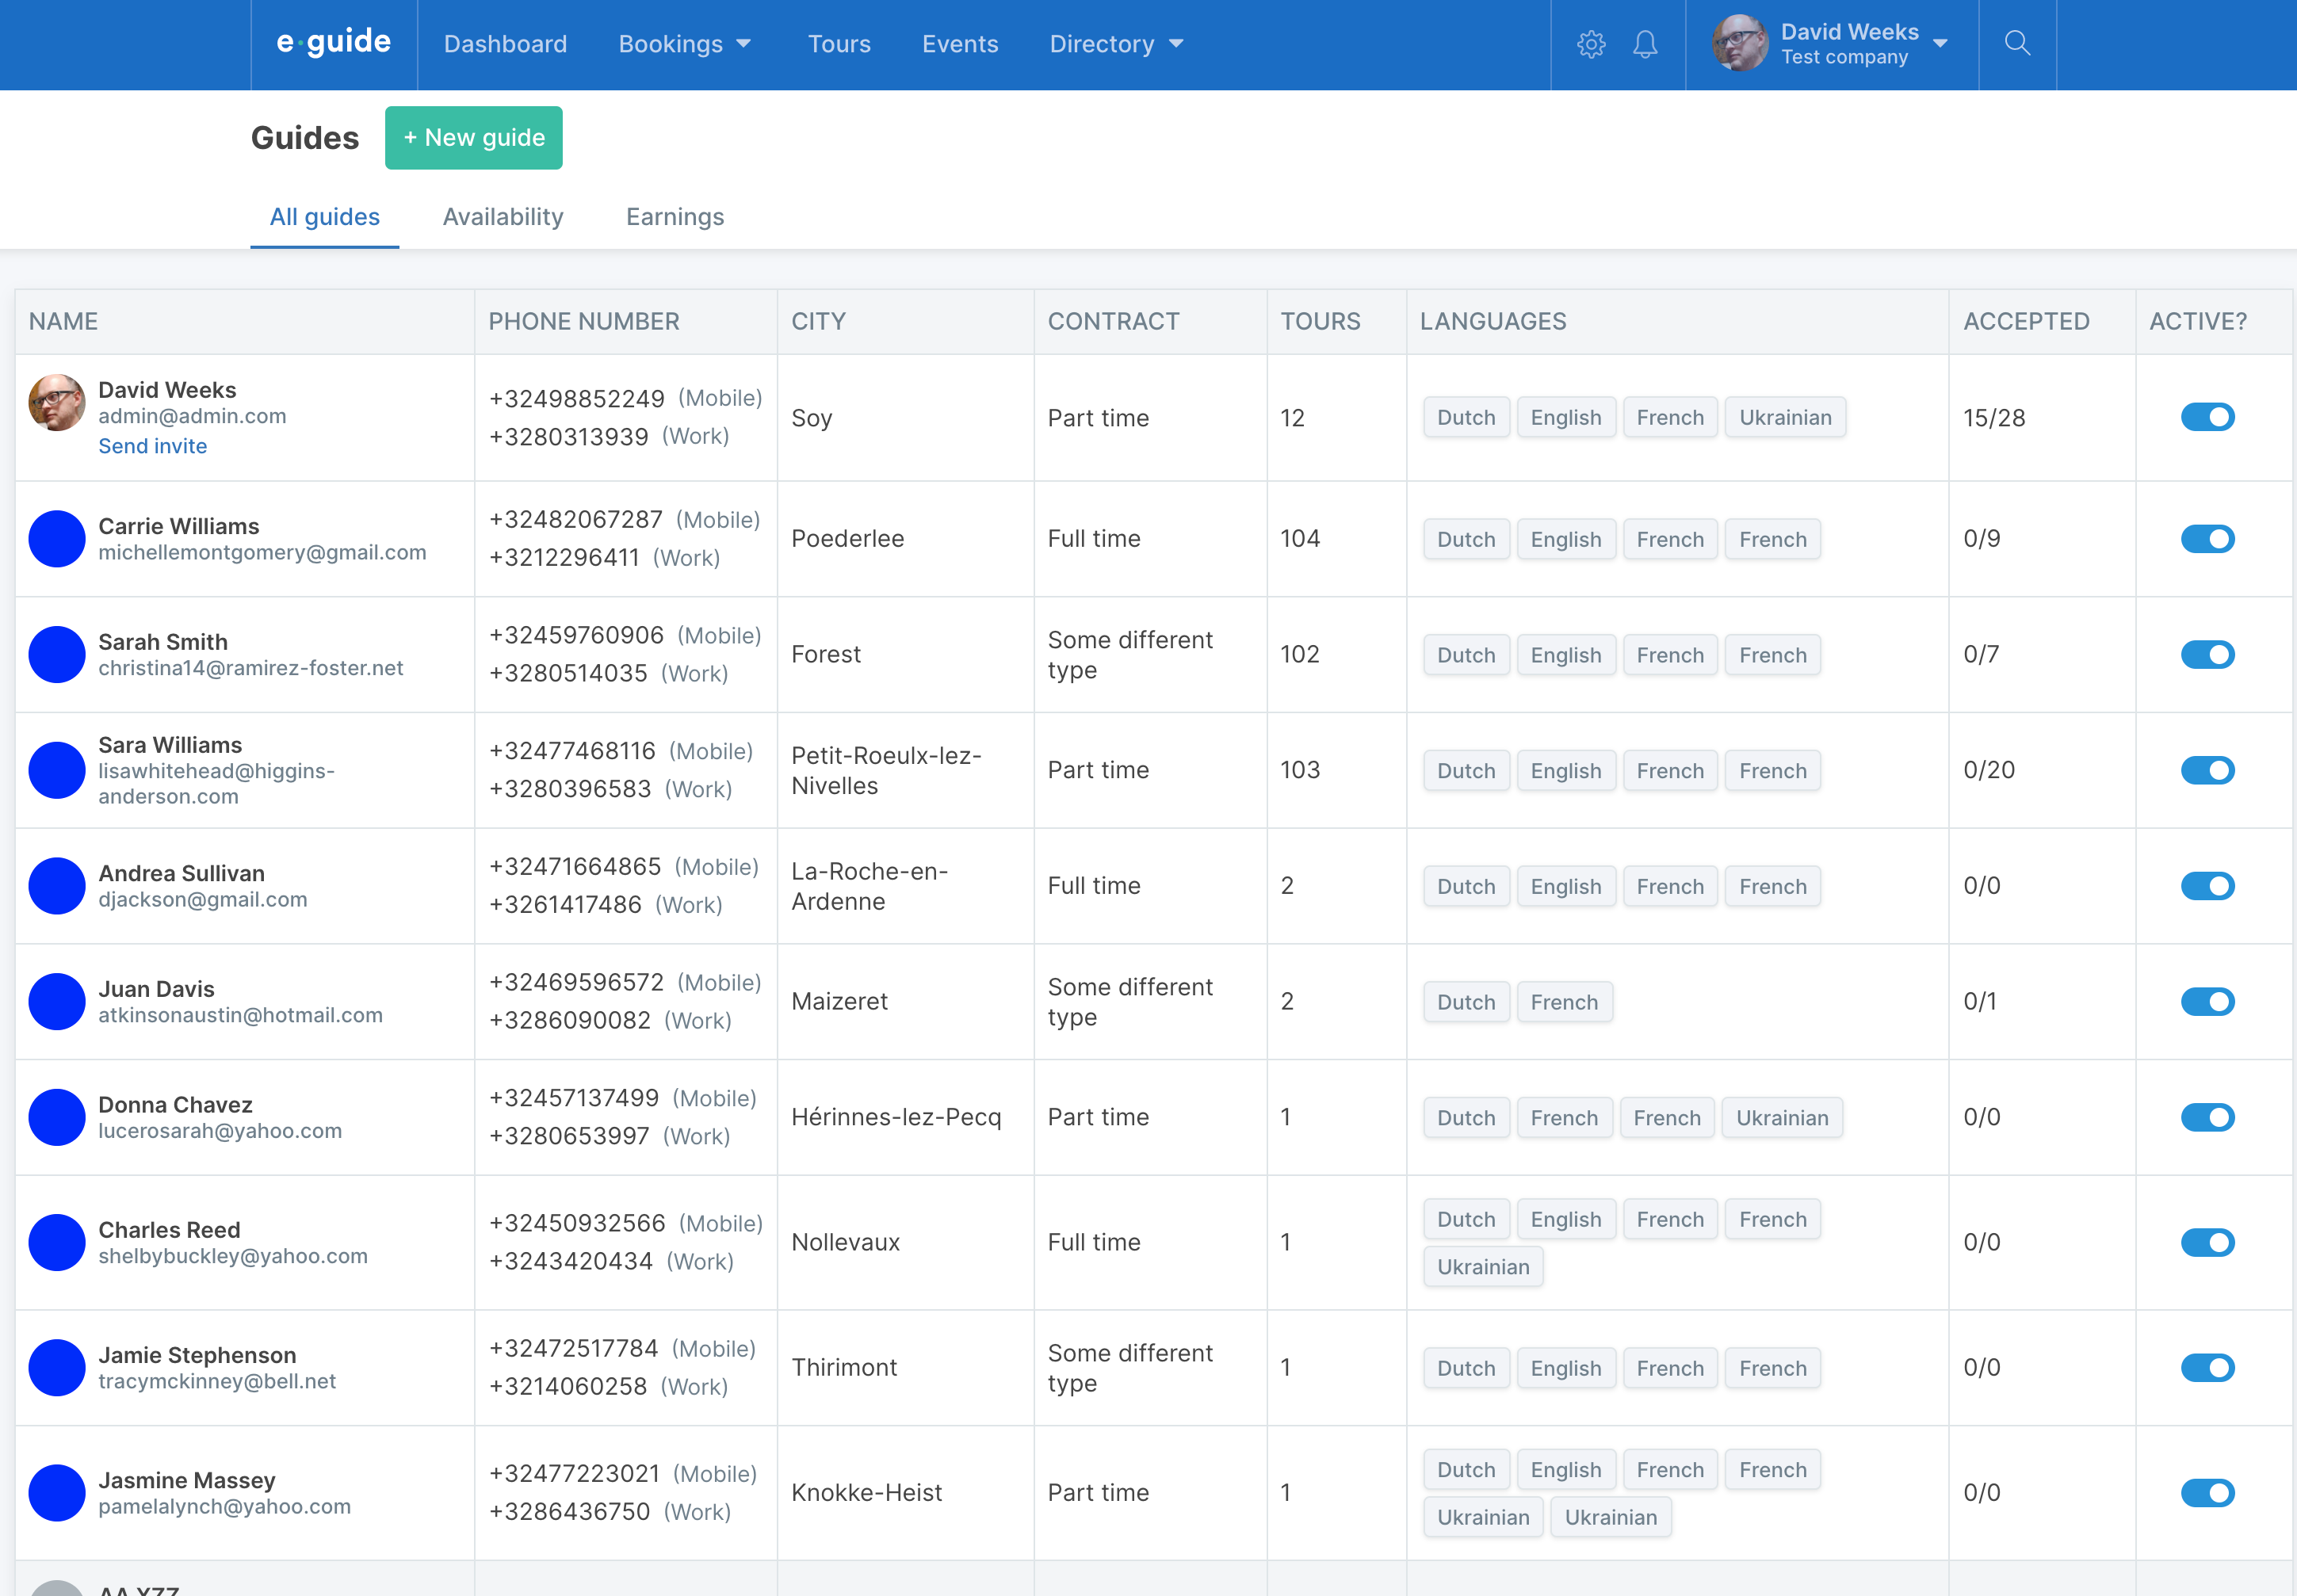Click Jasmine Massey's blue avatar circle

click(57, 1493)
